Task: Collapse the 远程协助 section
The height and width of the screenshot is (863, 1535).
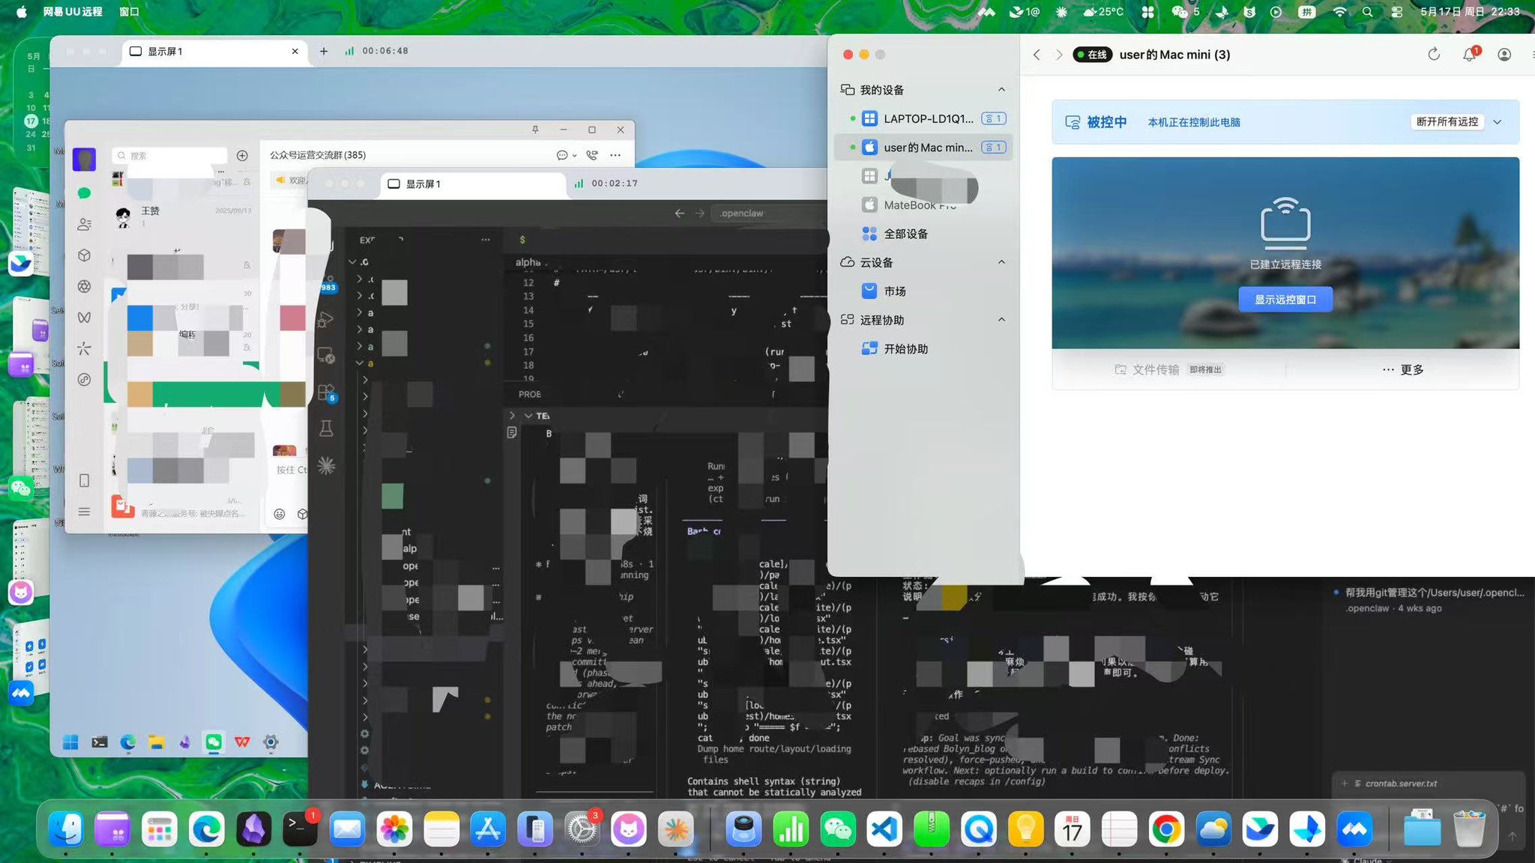Action: coord(1001,320)
